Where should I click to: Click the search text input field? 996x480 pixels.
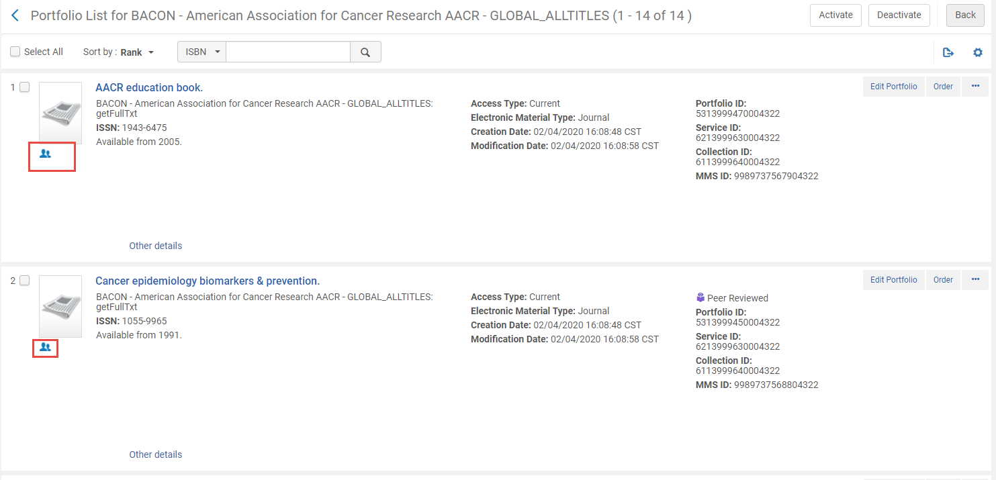point(288,52)
